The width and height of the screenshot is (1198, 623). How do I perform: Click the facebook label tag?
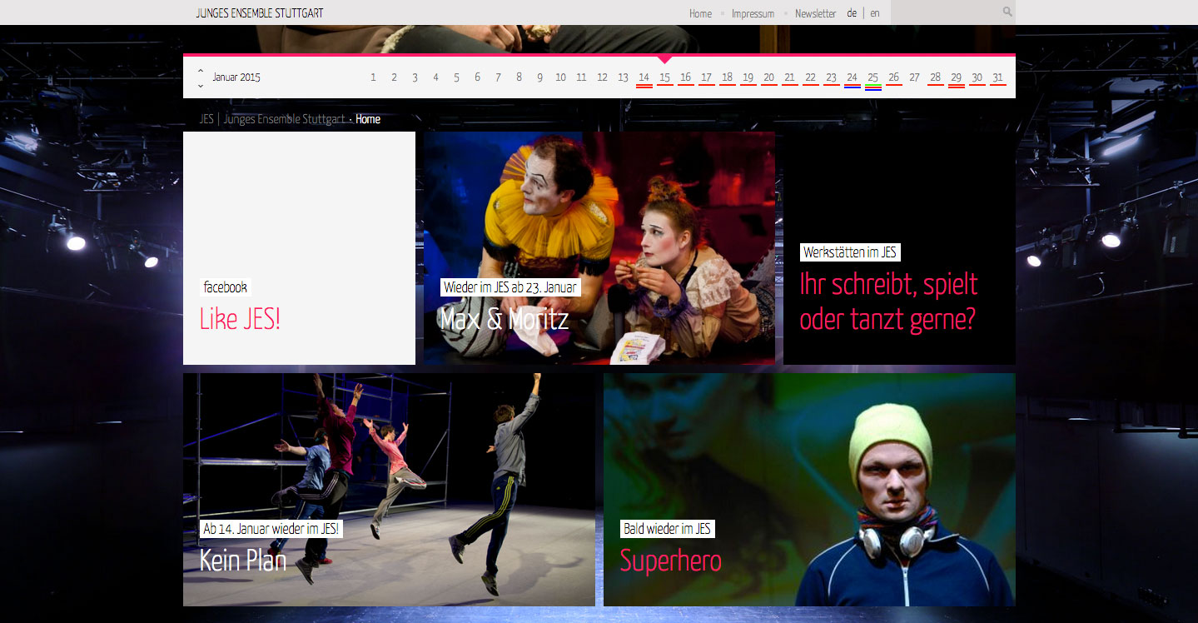click(x=226, y=287)
